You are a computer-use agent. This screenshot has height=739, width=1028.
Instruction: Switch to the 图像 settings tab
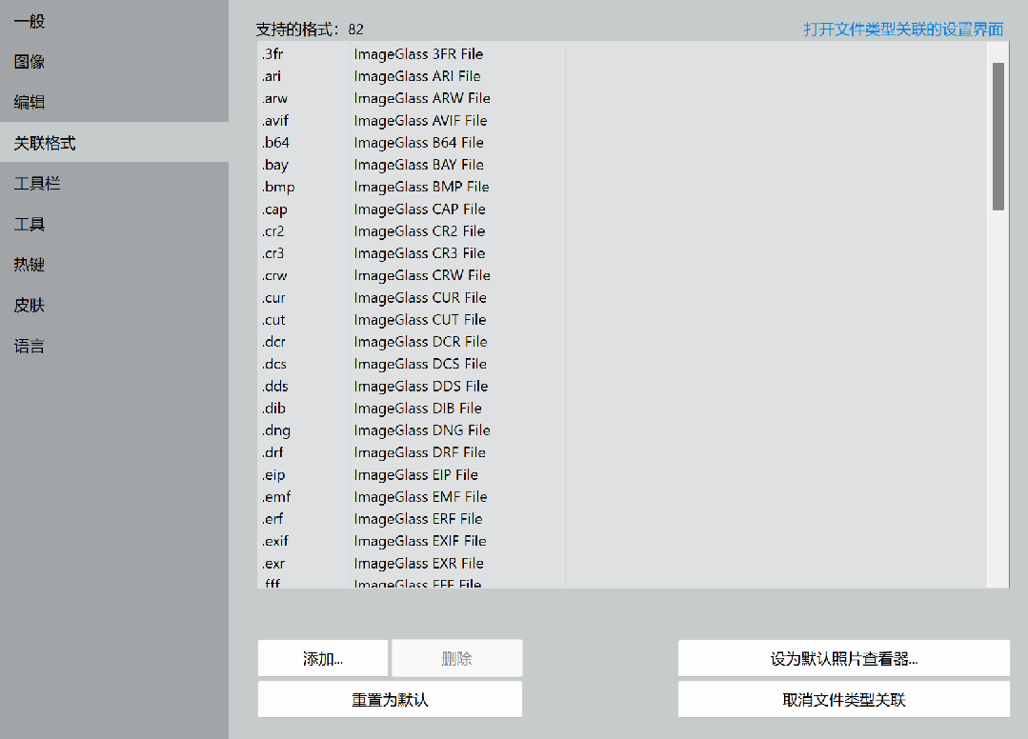pyautogui.click(x=114, y=62)
